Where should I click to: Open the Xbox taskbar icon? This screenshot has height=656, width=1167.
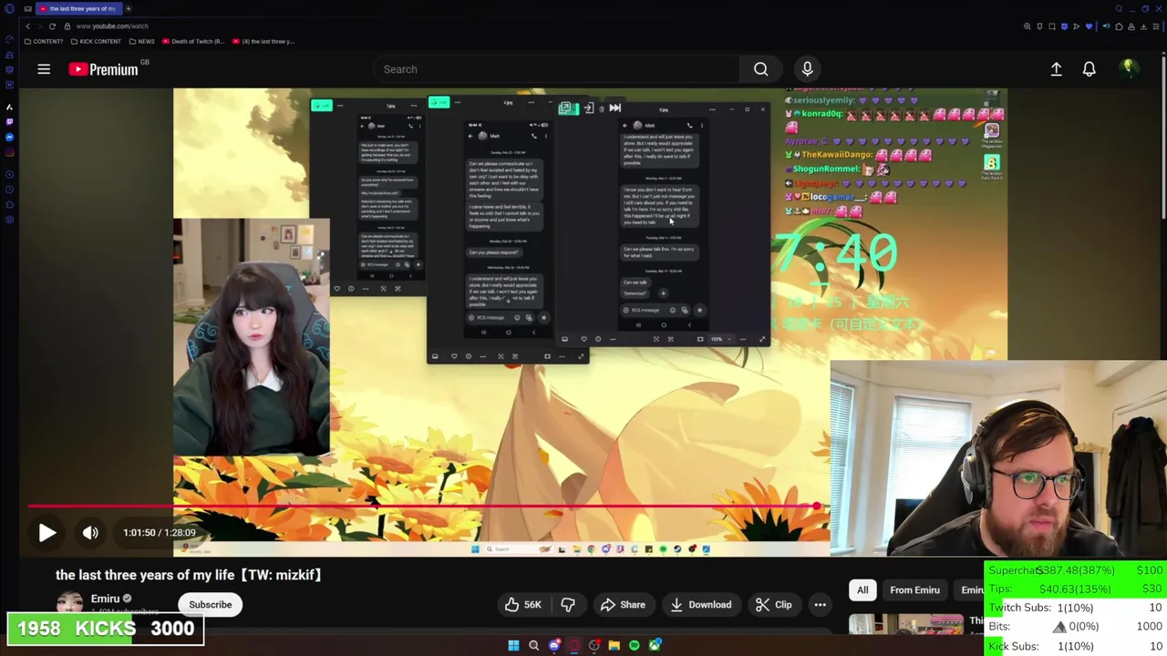click(654, 646)
